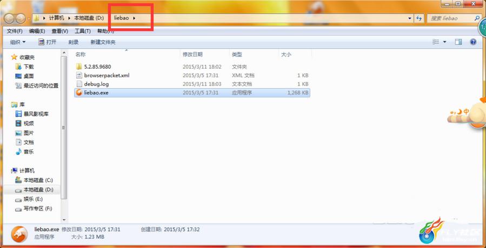Image resolution: width=486 pixels, height=248 pixels.
Task: Click the sidebar scroll down arrow
Action: pyautogui.click(x=64, y=219)
